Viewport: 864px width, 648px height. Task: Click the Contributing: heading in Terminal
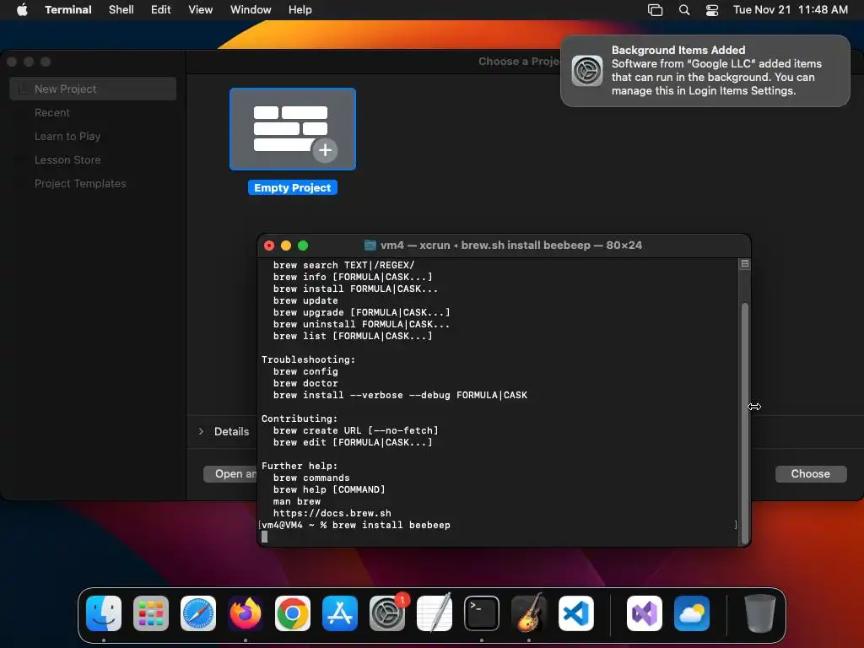pos(300,418)
